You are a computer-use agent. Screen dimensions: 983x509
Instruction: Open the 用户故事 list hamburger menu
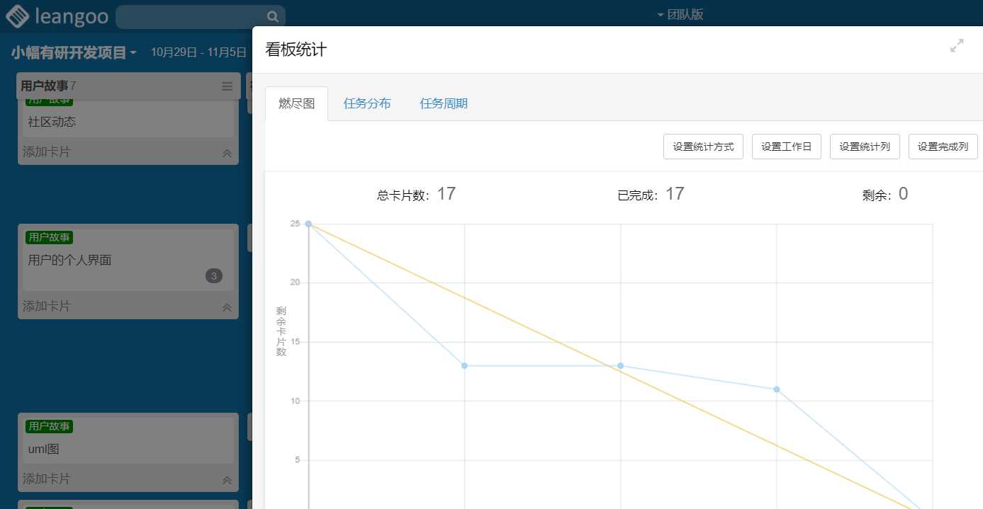pyautogui.click(x=227, y=86)
